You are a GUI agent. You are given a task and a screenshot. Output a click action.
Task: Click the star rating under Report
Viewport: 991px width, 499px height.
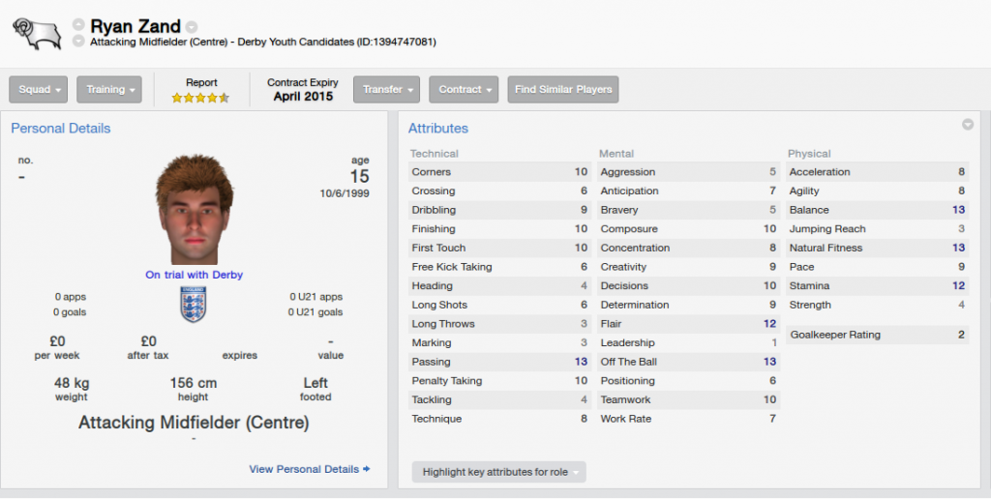pyautogui.click(x=200, y=98)
